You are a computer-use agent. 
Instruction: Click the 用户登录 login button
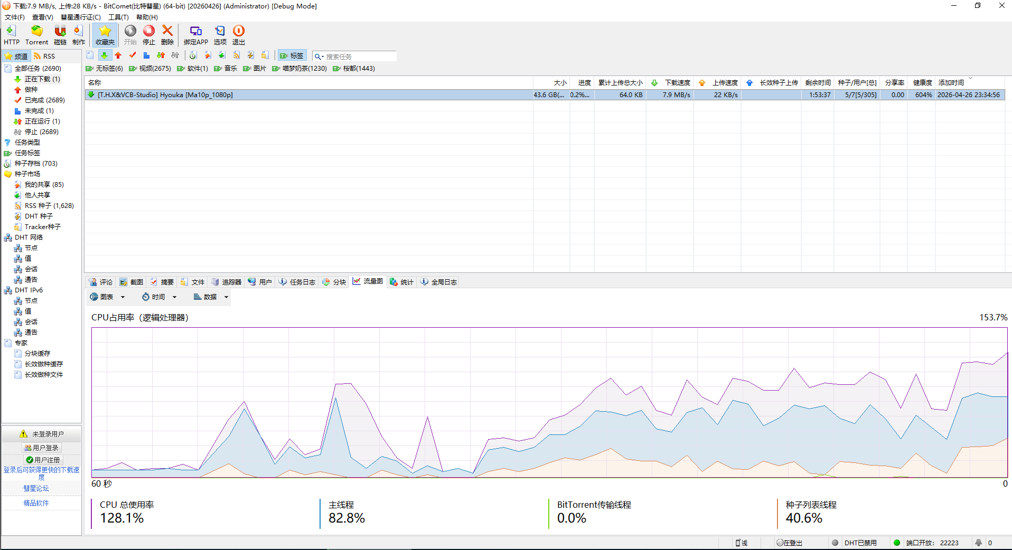[x=42, y=448]
